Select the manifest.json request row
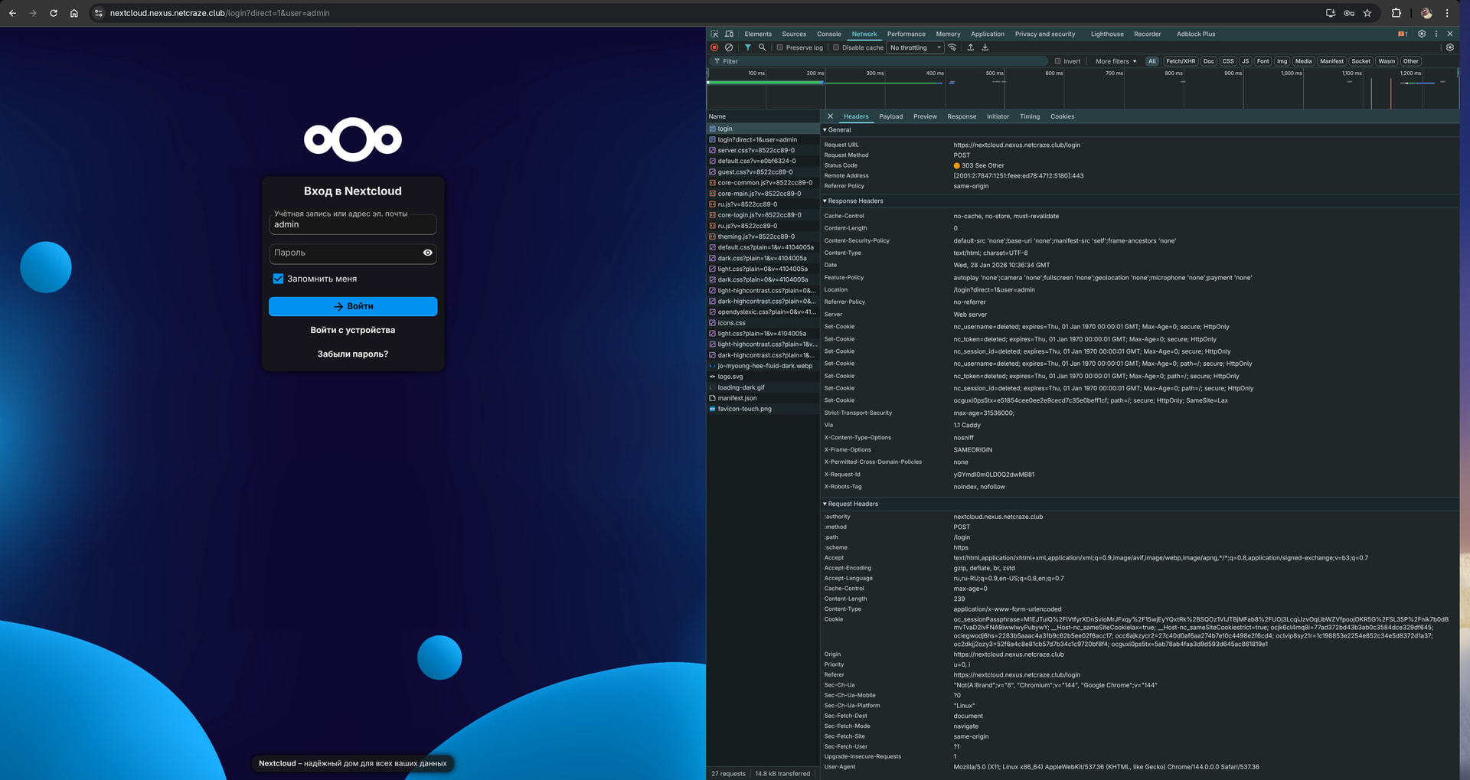The height and width of the screenshot is (780, 1470). pyautogui.click(x=763, y=398)
